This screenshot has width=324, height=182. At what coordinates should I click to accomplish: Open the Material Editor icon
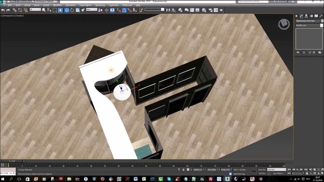(x=204, y=10)
